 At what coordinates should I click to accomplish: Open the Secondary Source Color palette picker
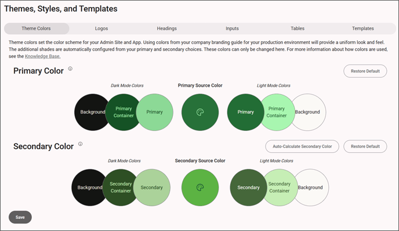click(200, 188)
